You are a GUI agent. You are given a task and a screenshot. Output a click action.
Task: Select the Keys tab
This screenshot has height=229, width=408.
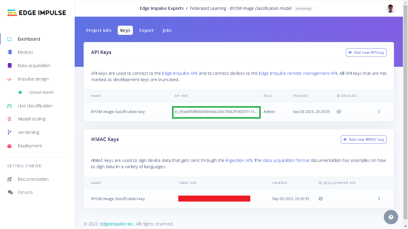pyautogui.click(x=125, y=30)
